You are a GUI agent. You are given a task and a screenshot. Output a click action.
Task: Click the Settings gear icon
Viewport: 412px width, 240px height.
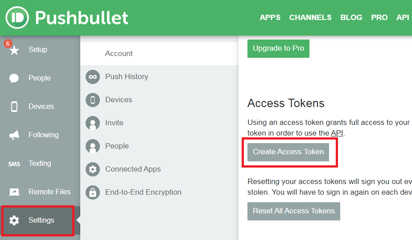coord(14,220)
